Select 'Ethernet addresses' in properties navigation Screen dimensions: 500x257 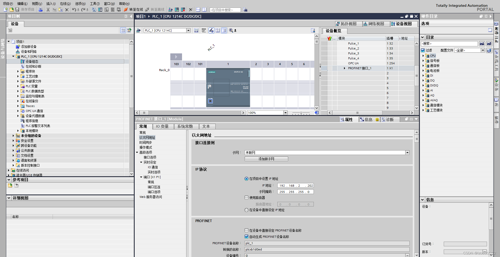[x=147, y=137]
